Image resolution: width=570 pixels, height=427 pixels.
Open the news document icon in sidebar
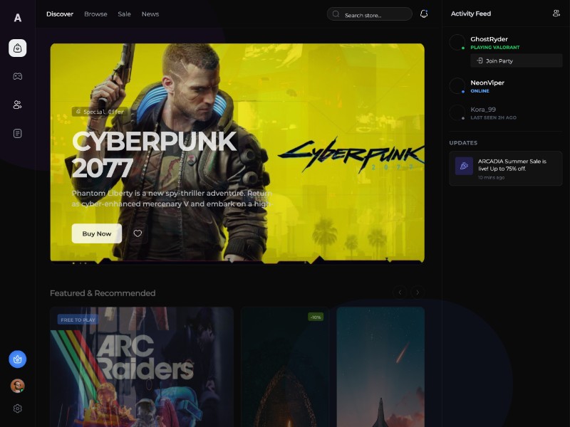point(18,133)
